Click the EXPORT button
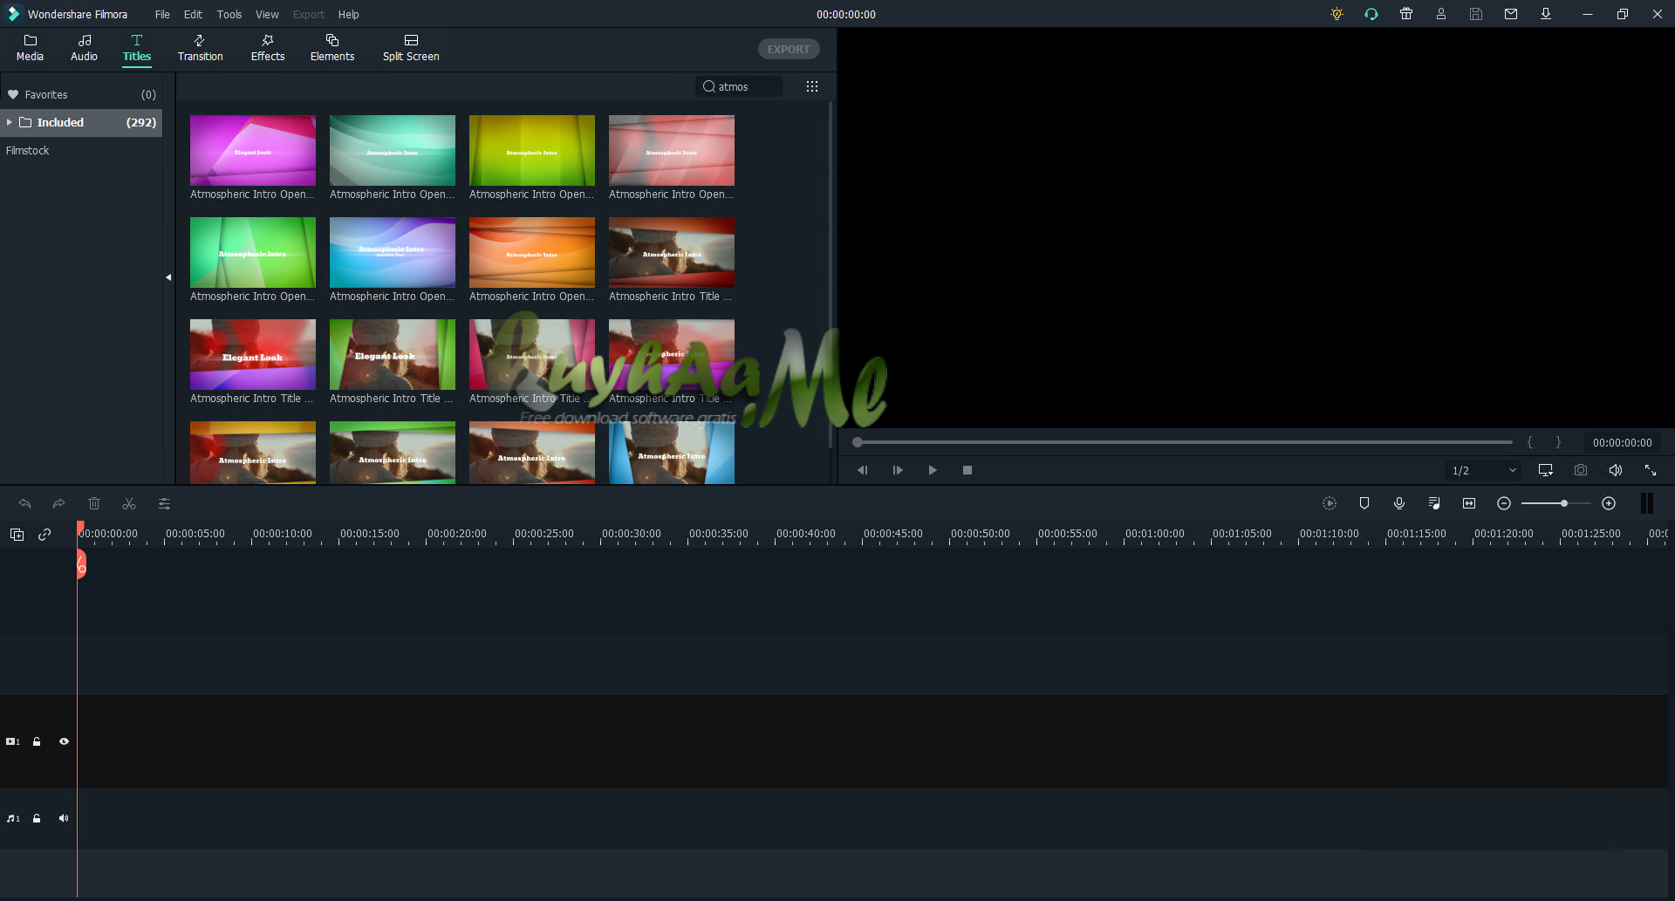The width and height of the screenshot is (1675, 901). coord(789,49)
